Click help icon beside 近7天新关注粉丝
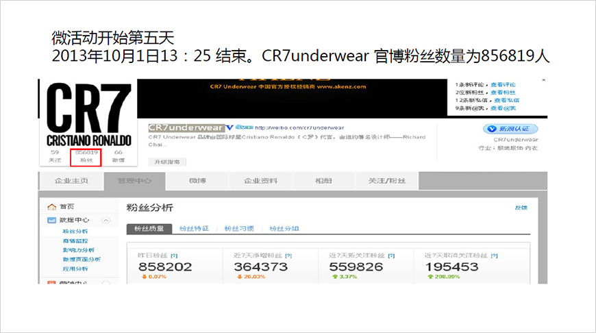This screenshot has width=596, height=333. coord(390,255)
